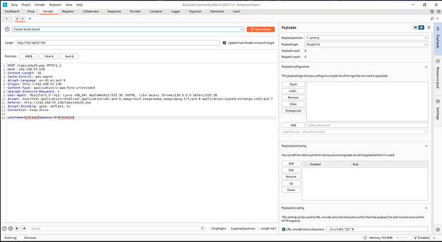
Task: Open dropdown arrow beside Disabled status
Action: (x=434, y=238)
